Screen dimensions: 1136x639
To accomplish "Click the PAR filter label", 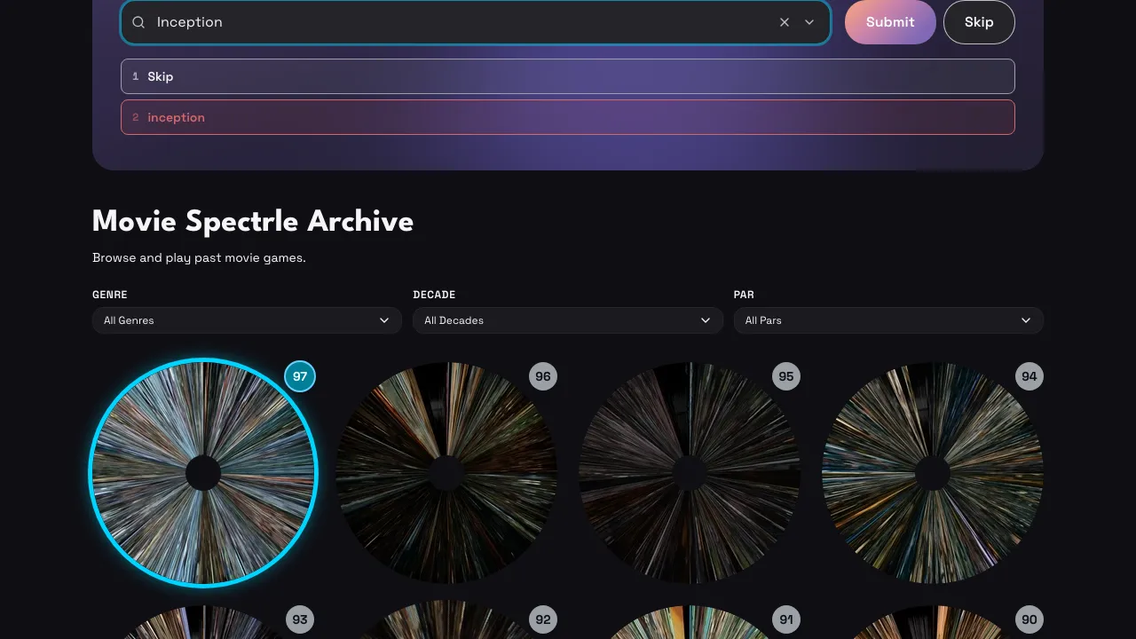I will click(744, 295).
